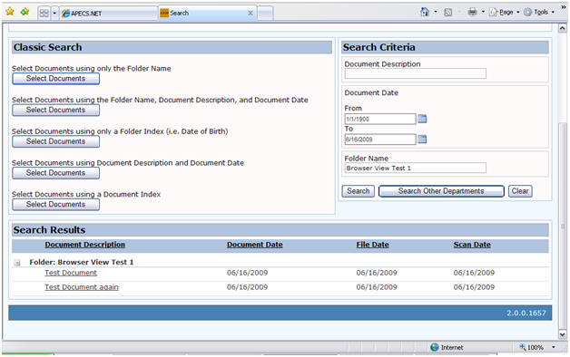This screenshot has width=570, height=357.
Task: Open the Favorites Center star icon
Action: 10,12
